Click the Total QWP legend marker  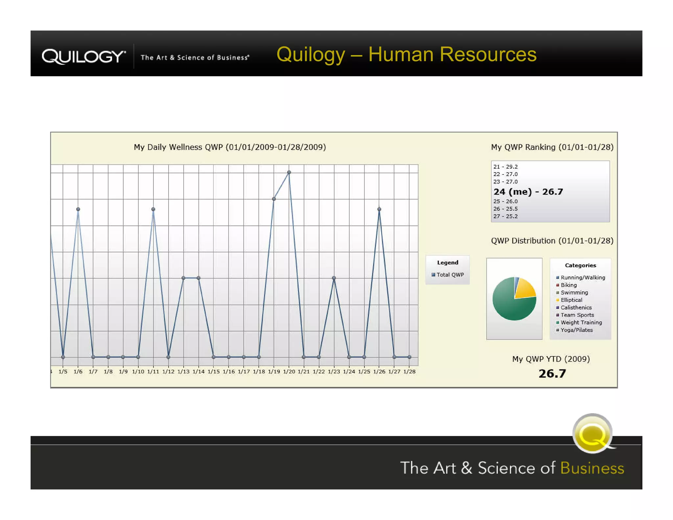pyautogui.click(x=433, y=275)
